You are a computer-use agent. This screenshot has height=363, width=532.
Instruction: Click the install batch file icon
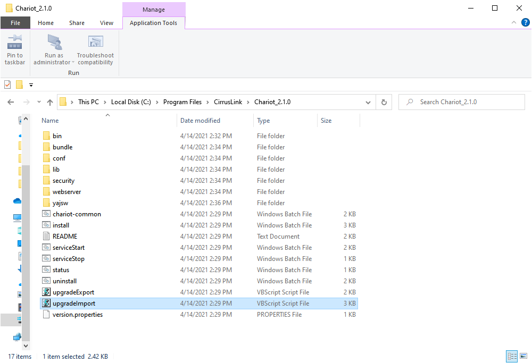[x=46, y=225]
